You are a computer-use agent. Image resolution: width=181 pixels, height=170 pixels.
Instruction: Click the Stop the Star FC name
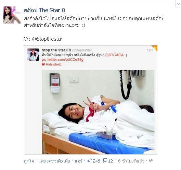click(x=56, y=50)
